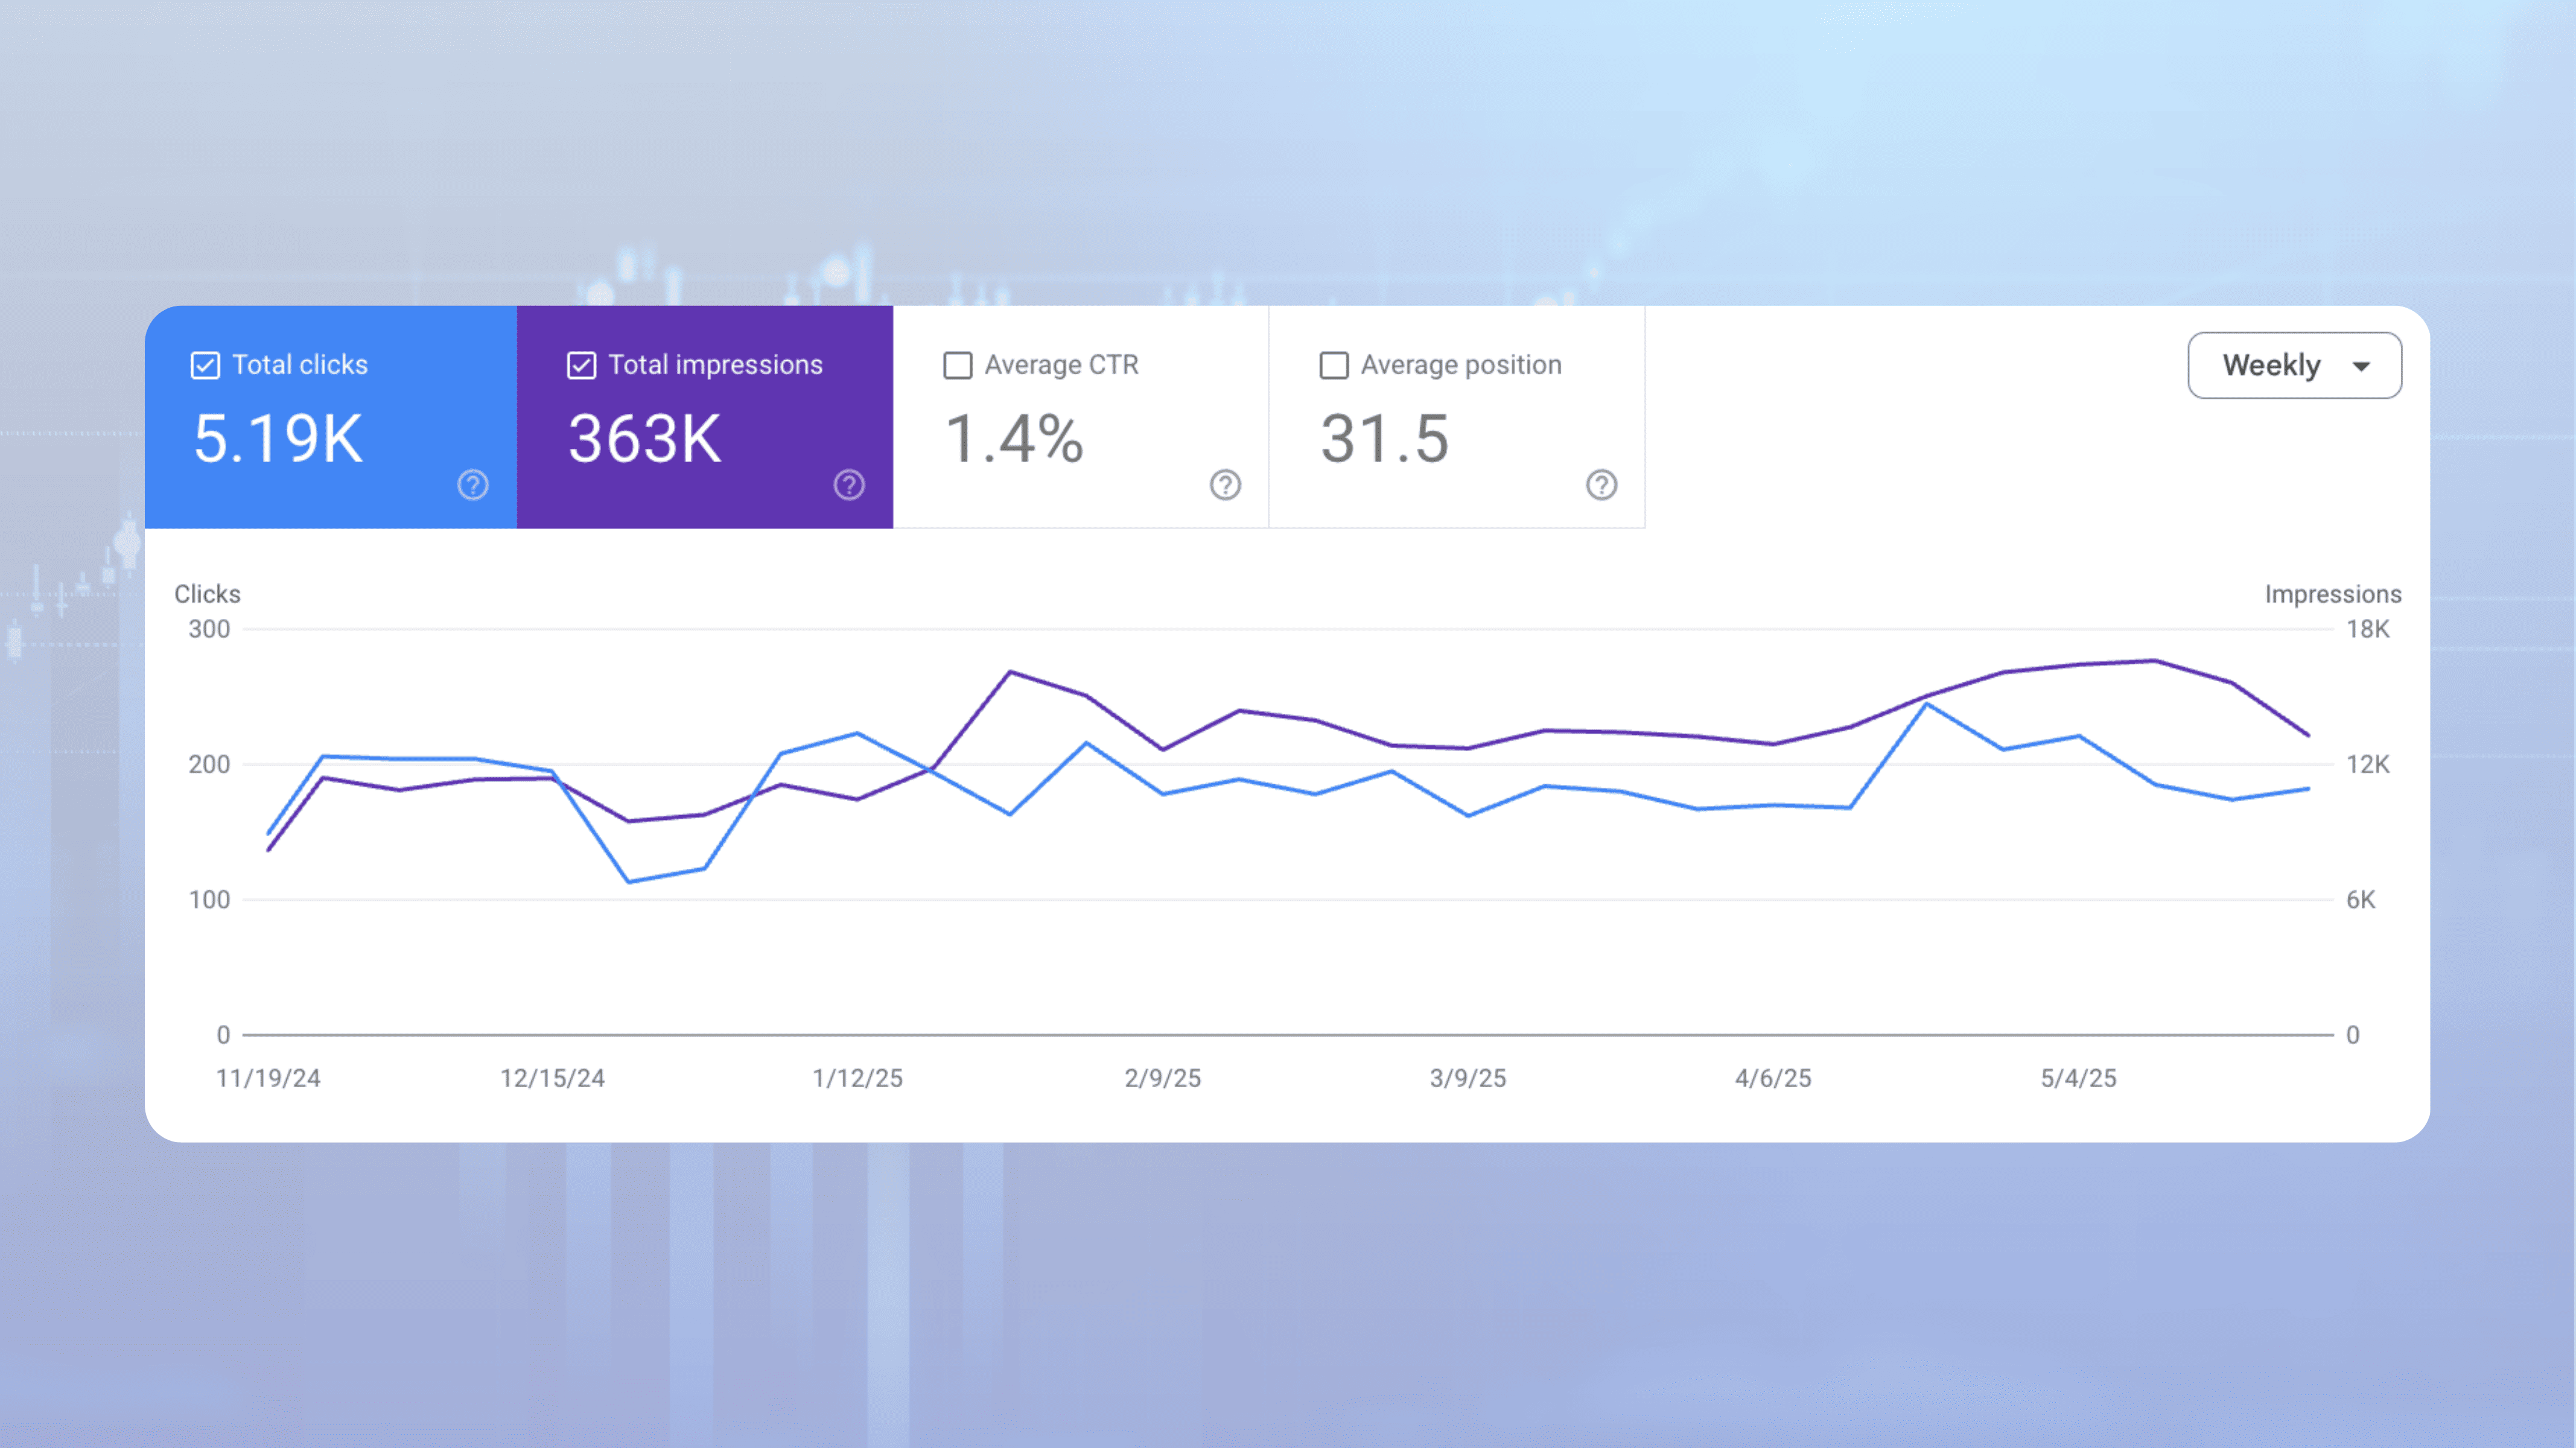
Task: Enable the Average position checkbox
Action: (1333, 365)
